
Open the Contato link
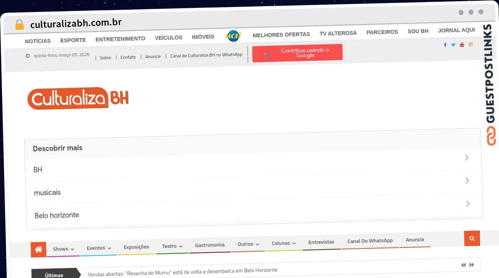click(x=128, y=57)
